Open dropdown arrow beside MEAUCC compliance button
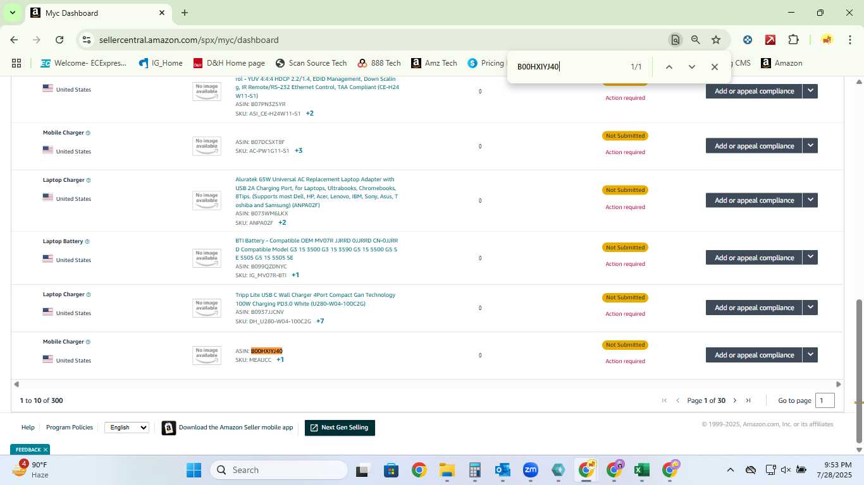 click(810, 355)
